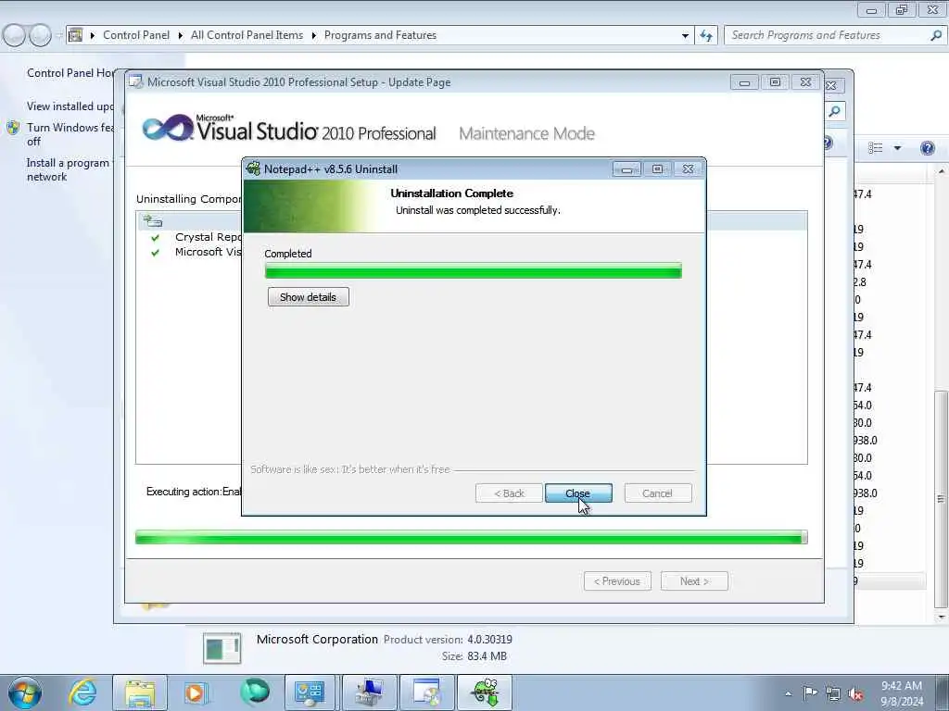Launch Internet Explorer from taskbar

[x=82, y=692]
